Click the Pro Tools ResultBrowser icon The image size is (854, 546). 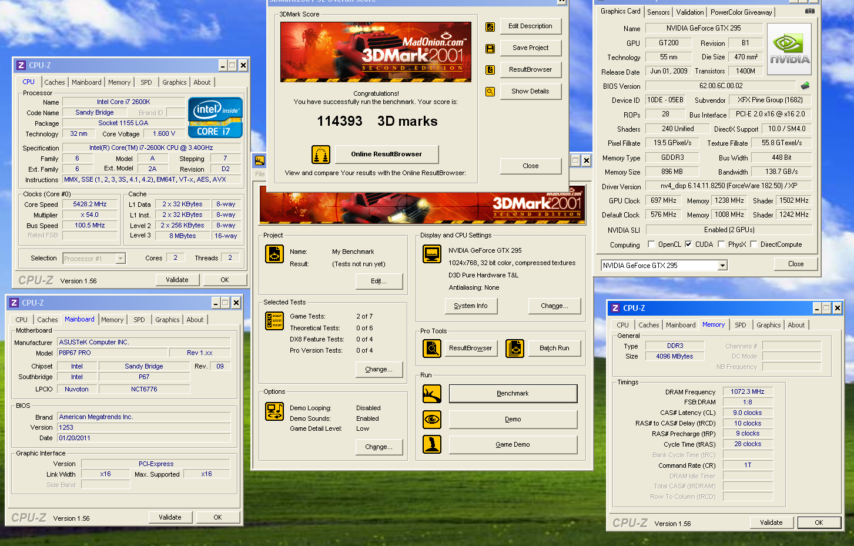432,349
